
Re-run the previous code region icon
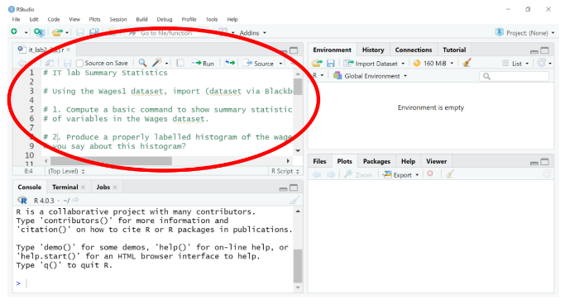point(230,63)
